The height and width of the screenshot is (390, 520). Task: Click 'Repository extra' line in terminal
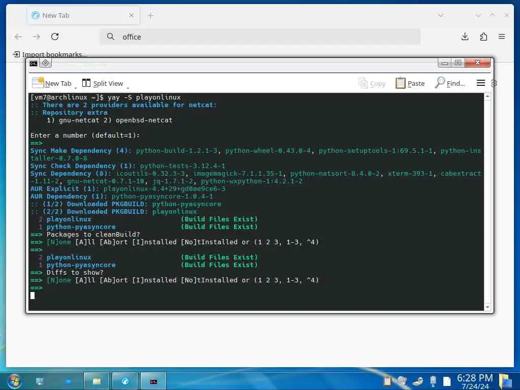pos(75,112)
